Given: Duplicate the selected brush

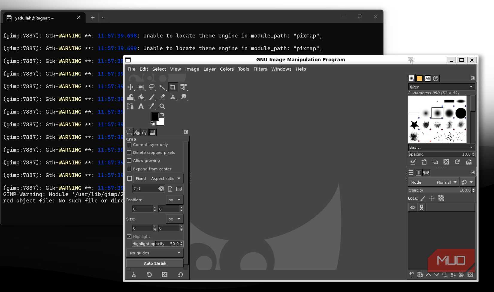Looking at the screenshot, I should pyautogui.click(x=435, y=162).
